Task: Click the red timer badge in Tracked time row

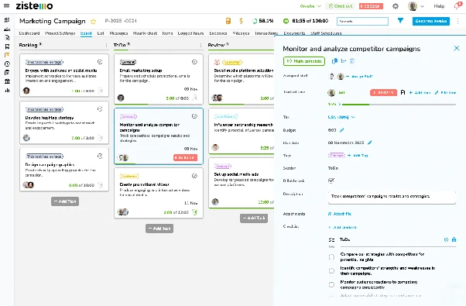Action: coord(383,92)
